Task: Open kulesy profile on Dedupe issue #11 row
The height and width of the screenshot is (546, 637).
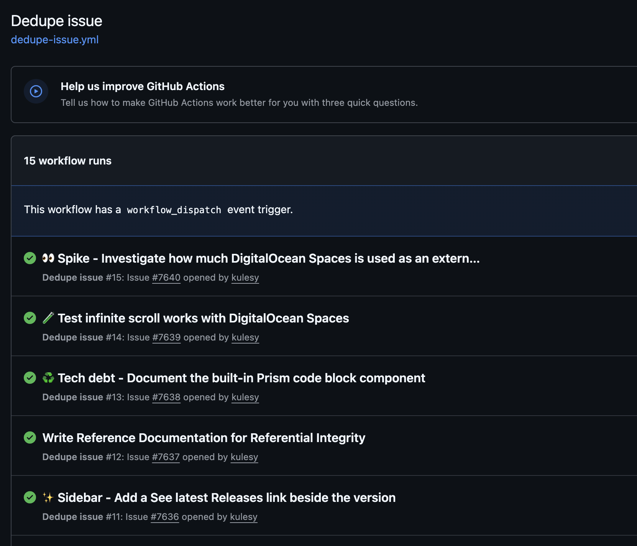Action: pos(244,517)
